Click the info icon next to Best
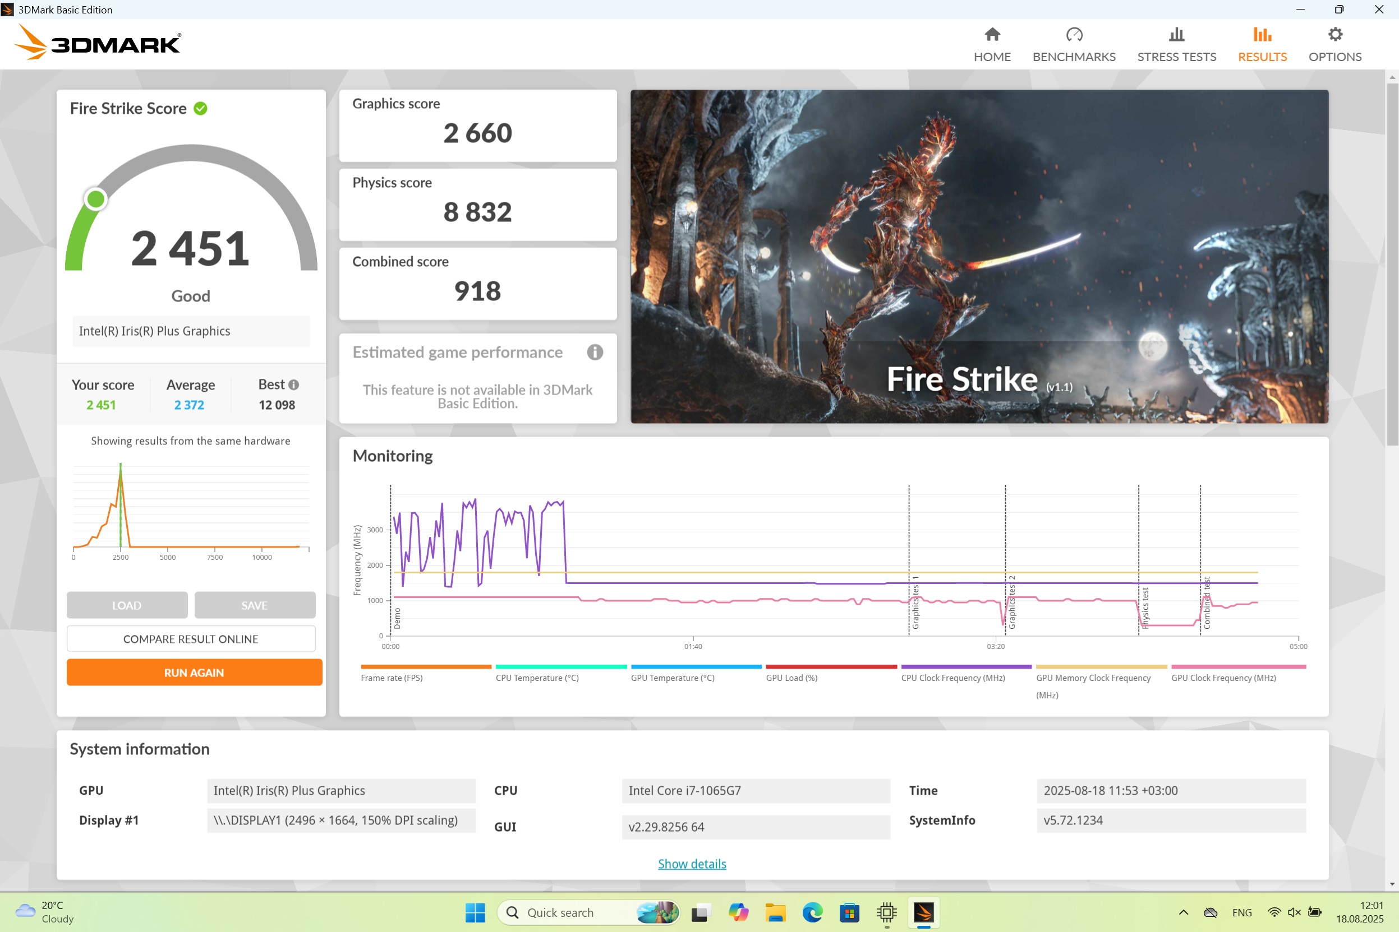This screenshot has width=1399, height=932. pos(294,384)
